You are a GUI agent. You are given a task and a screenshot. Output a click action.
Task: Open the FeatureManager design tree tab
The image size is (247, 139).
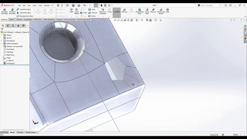(3, 26)
